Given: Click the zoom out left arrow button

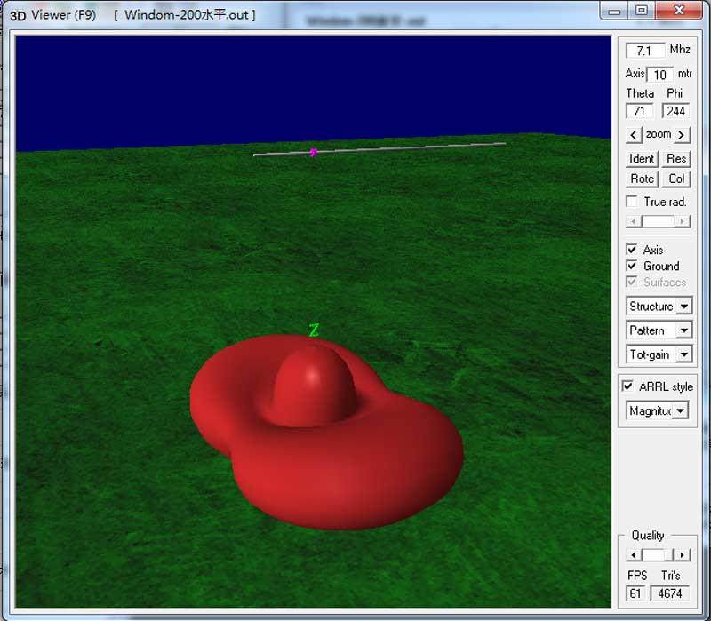Looking at the screenshot, I should (634, 135).
